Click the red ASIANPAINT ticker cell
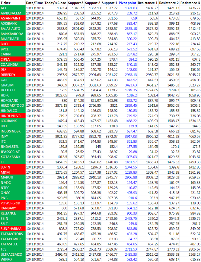The image size is (201, 262). coord(13,18)
